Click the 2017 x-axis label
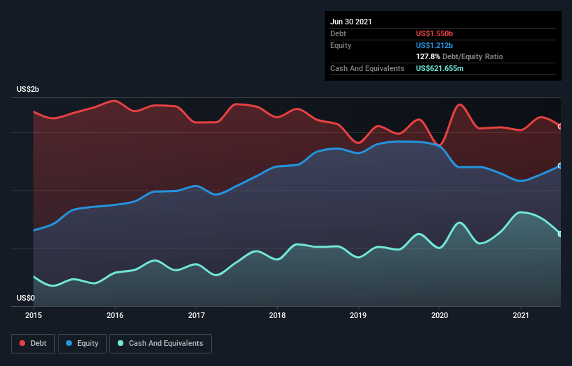 pos(196,315)
